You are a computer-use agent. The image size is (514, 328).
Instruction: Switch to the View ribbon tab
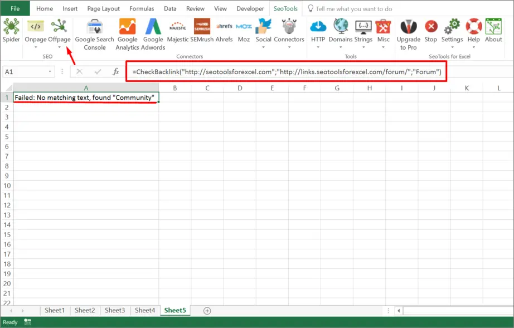(220, 8)
